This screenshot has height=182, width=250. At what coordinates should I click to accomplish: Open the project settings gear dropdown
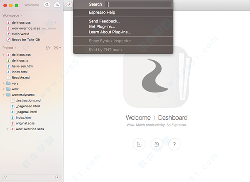tap(57, 48)
